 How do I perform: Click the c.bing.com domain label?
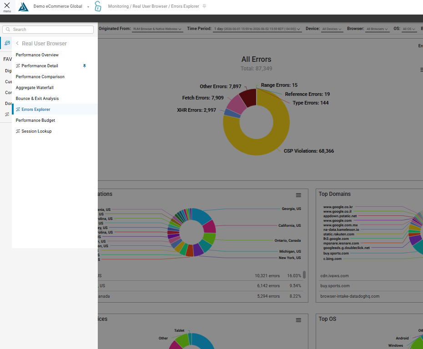tap(332, 259)
